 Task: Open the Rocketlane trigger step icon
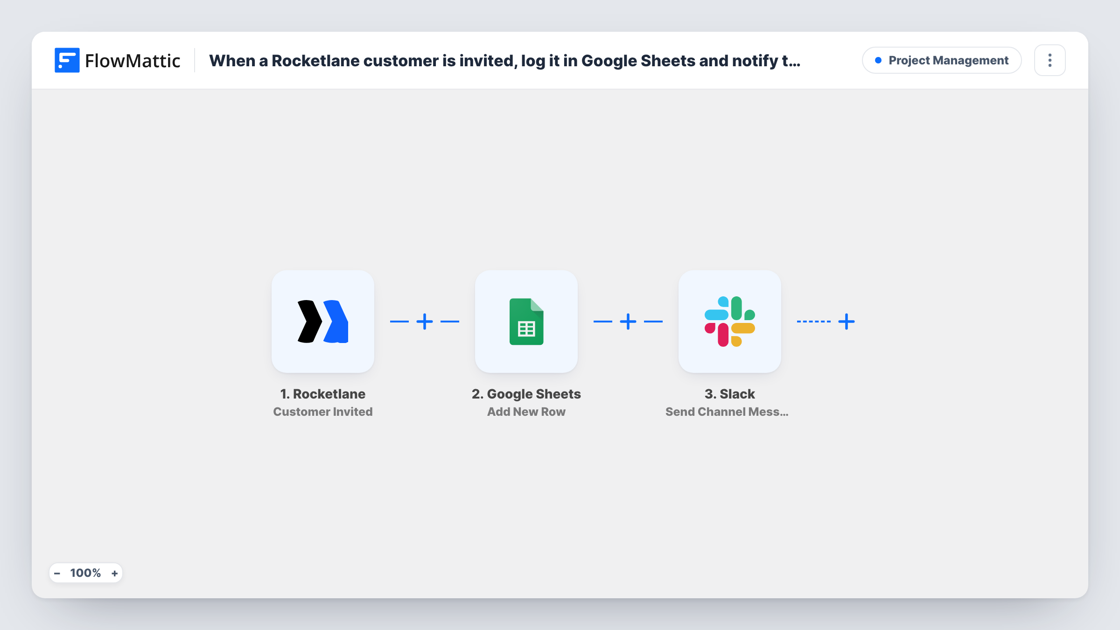point(322,322)
